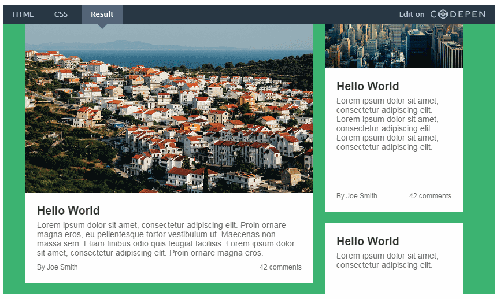Click Hello World title under city skyline image

pyautogui.click(x=368, y=86)
